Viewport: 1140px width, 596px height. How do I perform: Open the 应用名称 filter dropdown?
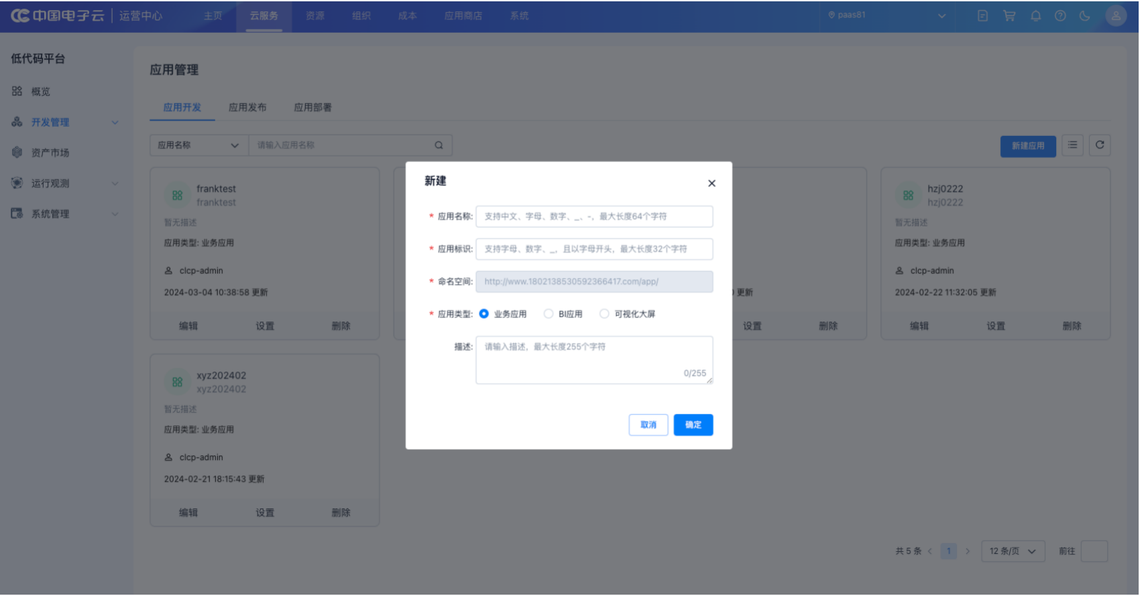pyautogui.click(x=199, y=145)
